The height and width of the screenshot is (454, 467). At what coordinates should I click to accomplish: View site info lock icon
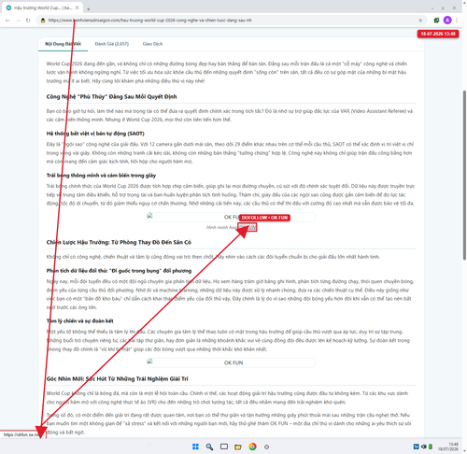(x=43, y=21)
